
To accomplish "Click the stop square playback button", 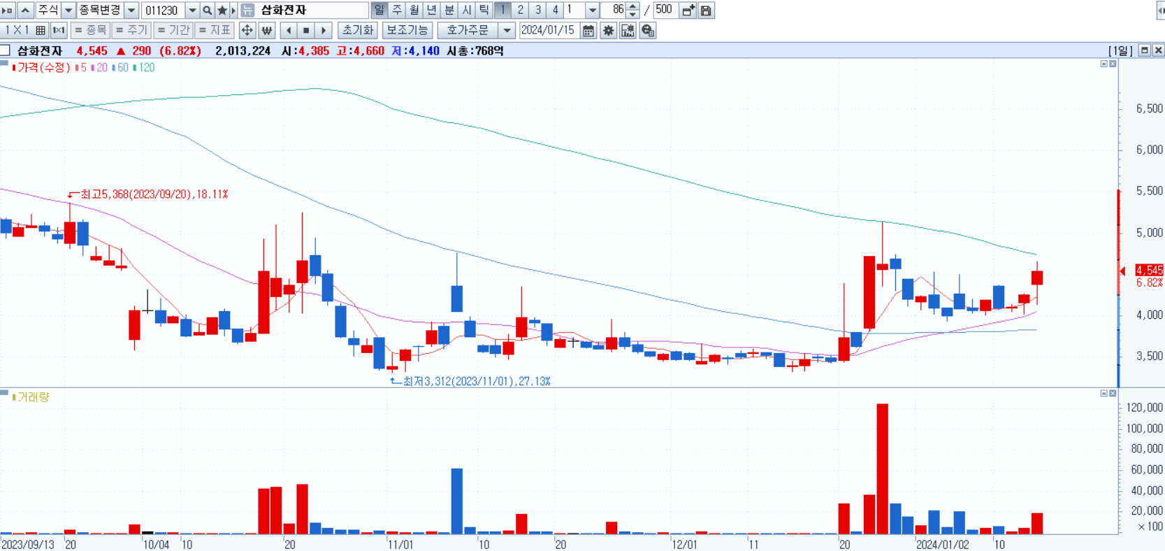I will 305,30.
